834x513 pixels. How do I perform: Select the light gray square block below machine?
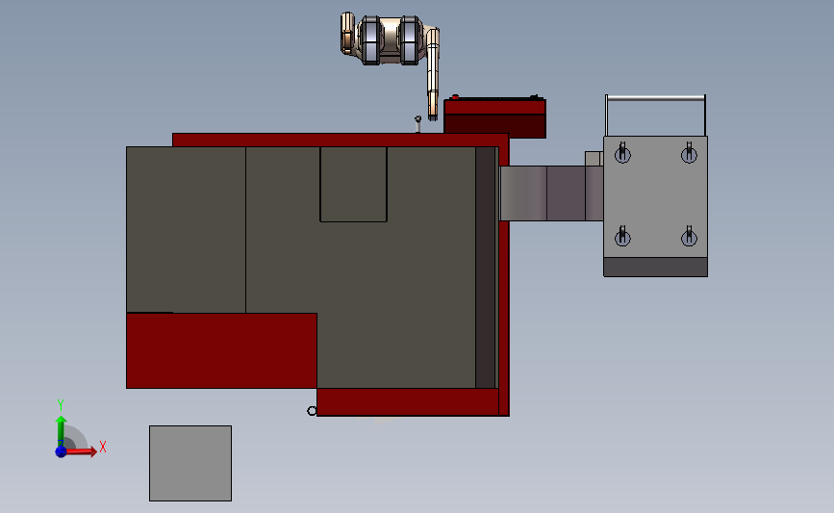(x=190, y=463)
